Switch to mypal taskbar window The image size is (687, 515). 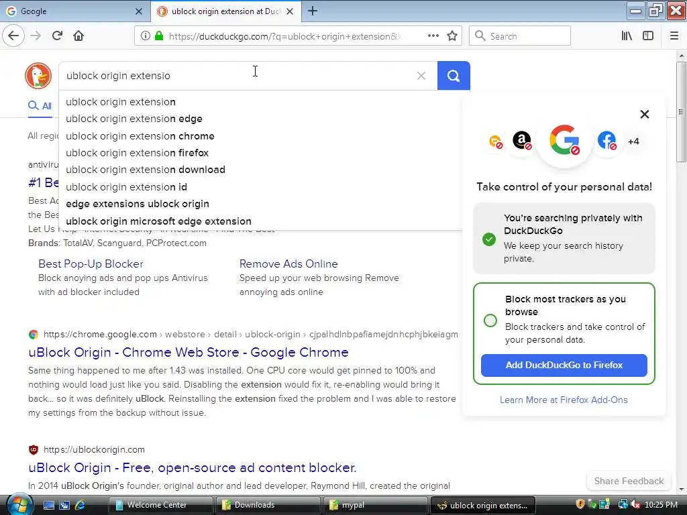click(x=375, y=505)
